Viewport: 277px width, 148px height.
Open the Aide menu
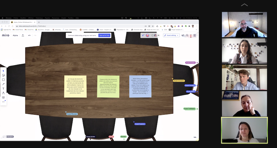[x=77, y=18]
